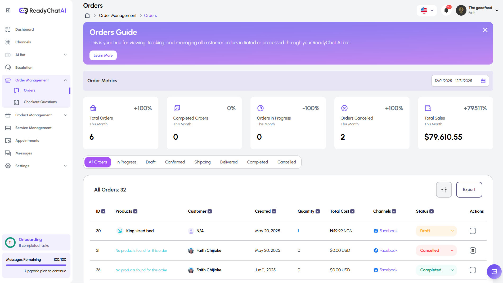Screen dimensions: 503x283
Task: Change status dropdown of the King sized bed order
Action: (436, 231)
